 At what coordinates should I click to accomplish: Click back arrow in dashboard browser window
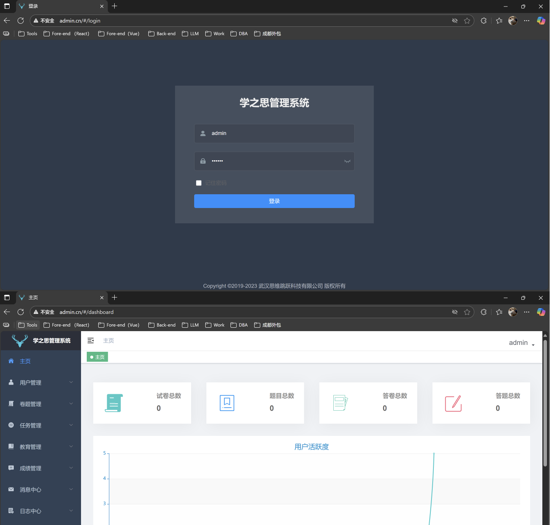(x=7, y=312)
